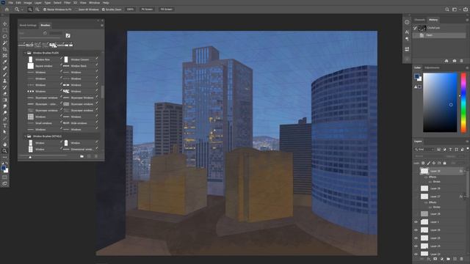
Task: Delete current state in History panel
Action: [461, 61]
